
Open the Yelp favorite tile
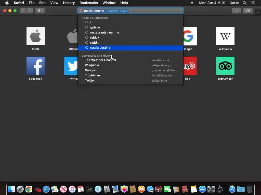(190, 66)
